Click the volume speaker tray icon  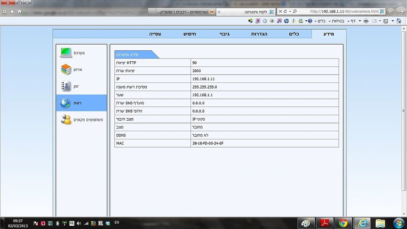pyautogui.click(x=79, y=223)
